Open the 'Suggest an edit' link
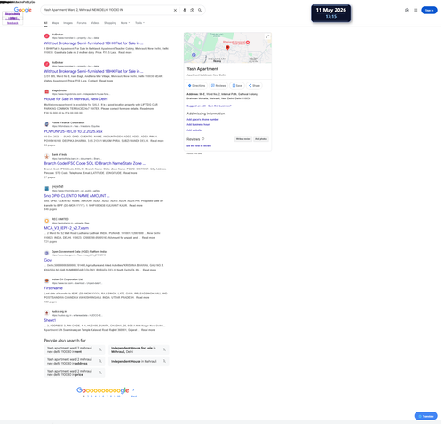Image resolution: width=444 pixels, height=424 pixels. [x=197, y=106]
